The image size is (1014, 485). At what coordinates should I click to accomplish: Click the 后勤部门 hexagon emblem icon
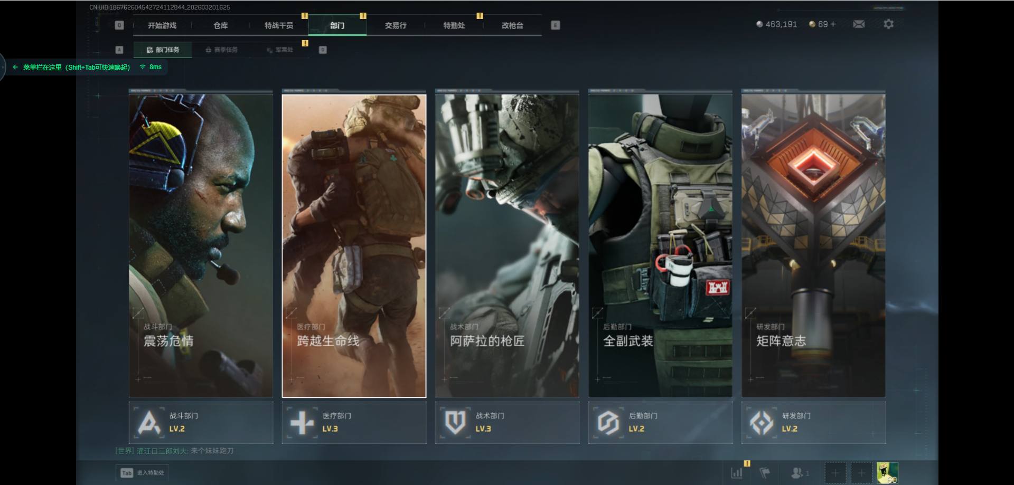coord(608,423)
